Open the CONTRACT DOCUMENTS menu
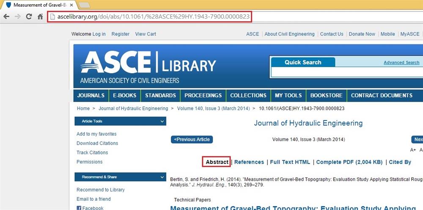The height and width of the screenshot is (210, 423). pyautogui.click(x=382, y=95)
